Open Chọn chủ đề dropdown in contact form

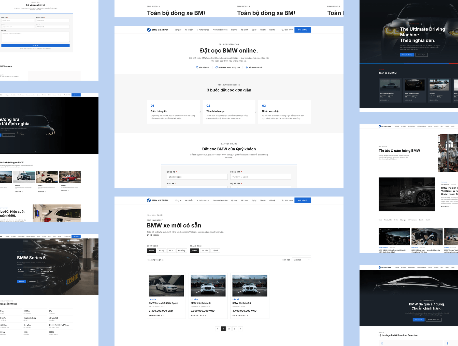click(x=53, y=27)
